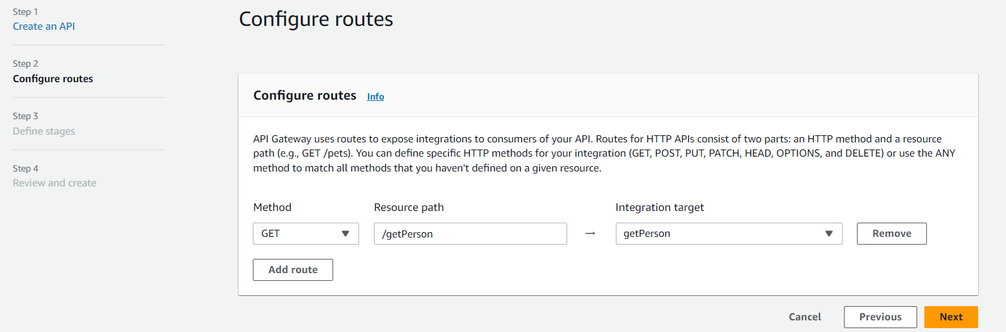This screenshot has height=332, width=1006.
Task: Click the Integration target dropdown triangle arrow
Action: tap(828, 234)
